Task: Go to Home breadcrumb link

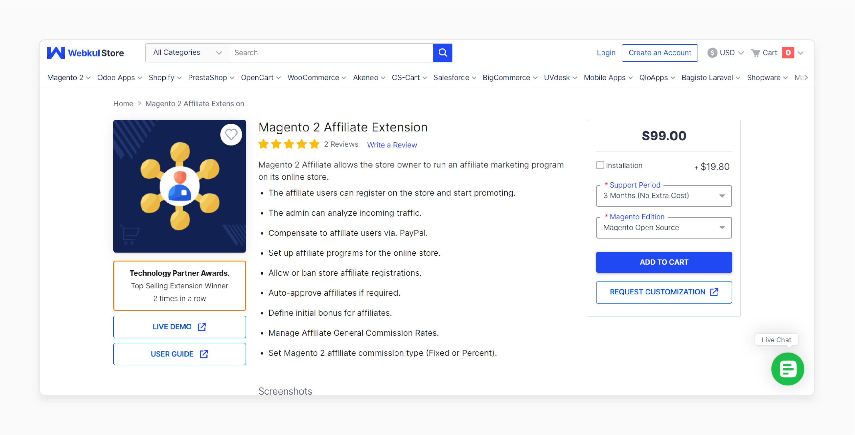Action: pos(123,104)
